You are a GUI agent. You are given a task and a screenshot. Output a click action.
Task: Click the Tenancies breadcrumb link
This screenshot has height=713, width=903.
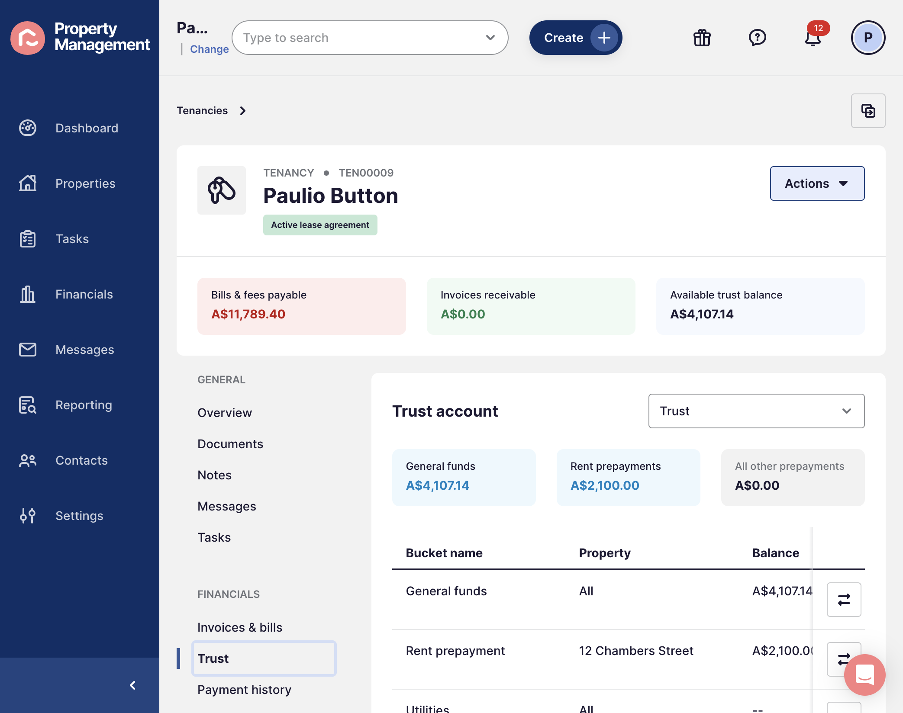click(202, 111)
